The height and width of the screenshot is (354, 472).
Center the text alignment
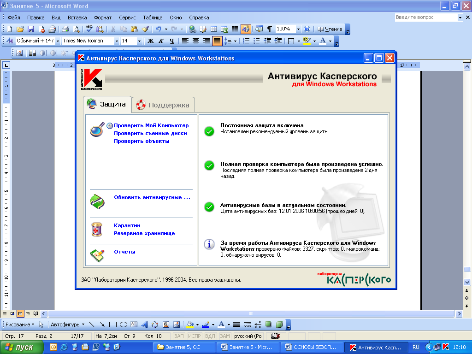pyautogui.click(x=195, y=41)
